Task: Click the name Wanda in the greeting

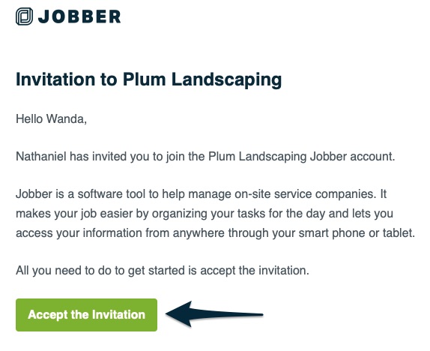Action: (x=67, y=119)
